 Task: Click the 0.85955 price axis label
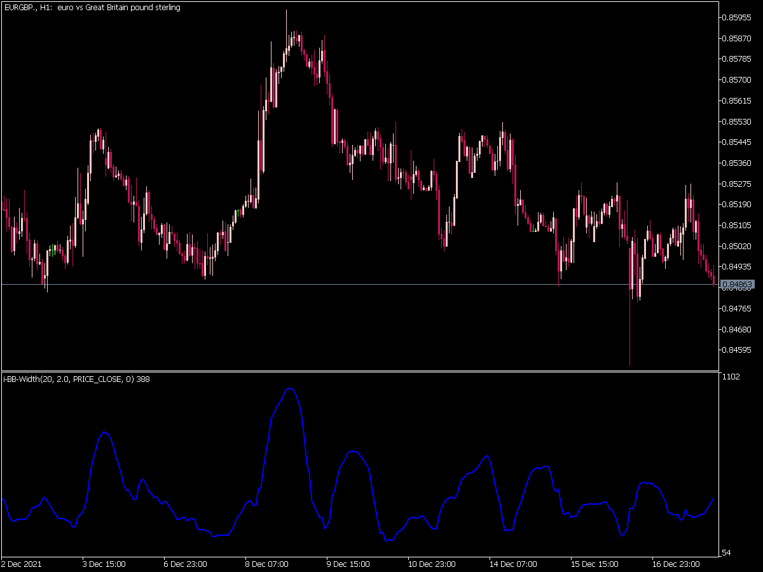click(738, 17)
